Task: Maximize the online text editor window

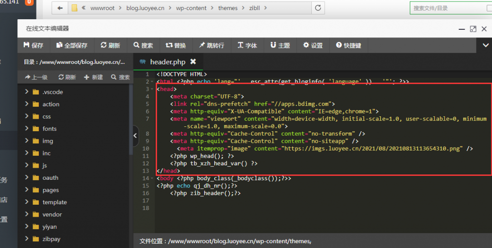Action: click(473, 29)
